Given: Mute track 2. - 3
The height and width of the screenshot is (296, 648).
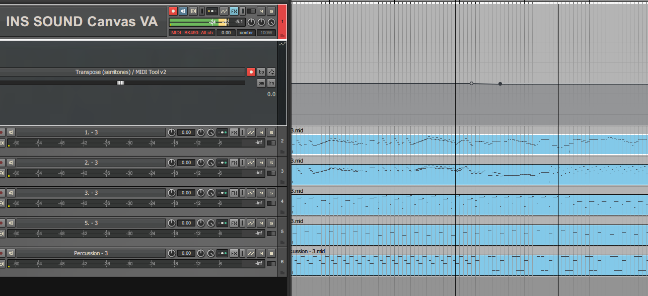Looking at the screenshot, I should (261, 163).
